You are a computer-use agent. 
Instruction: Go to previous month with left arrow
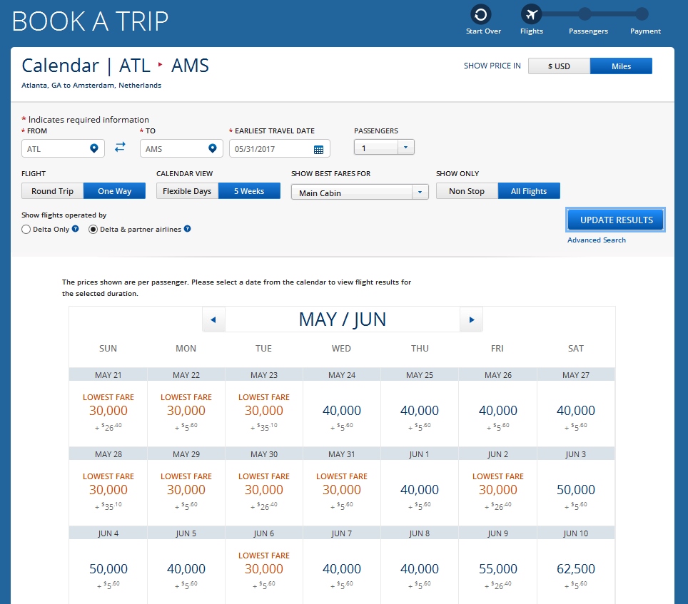[x=213, y=319]
